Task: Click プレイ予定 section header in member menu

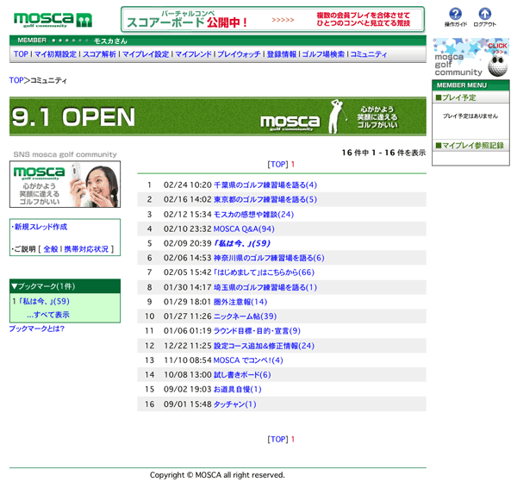Action: pyautogui.click(x=470, y=97)
